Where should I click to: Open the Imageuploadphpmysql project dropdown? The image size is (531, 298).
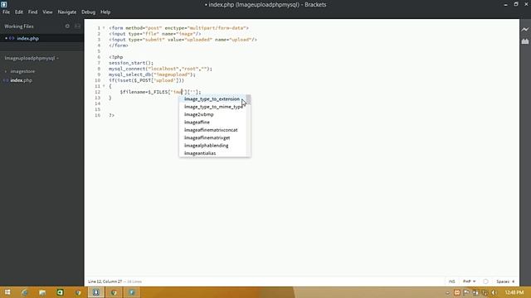coord(32,58)
